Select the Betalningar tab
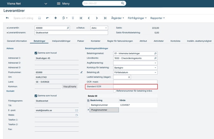This screenshot has width=214, height=139. 39,41
